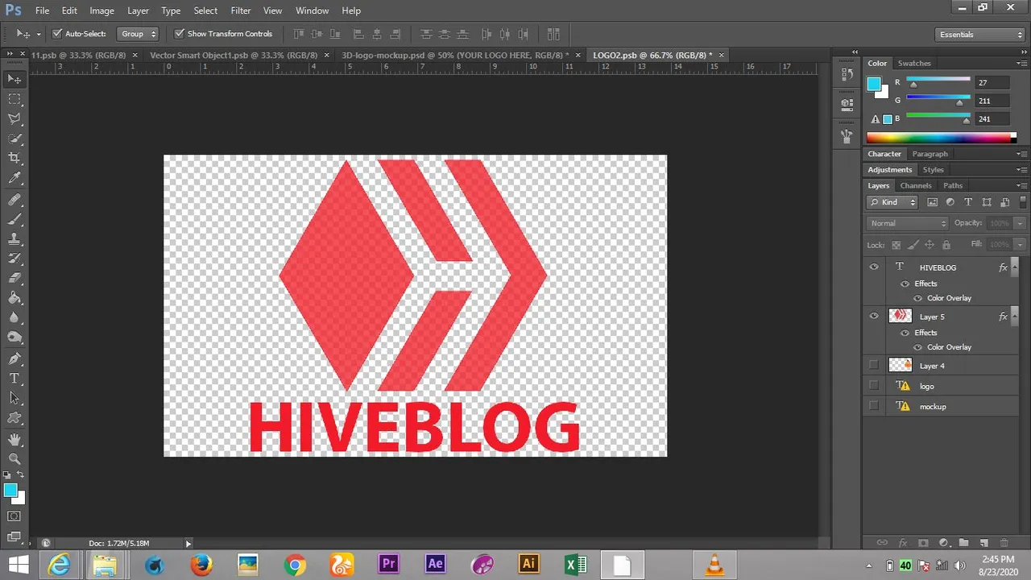Open the status bar document info arrow

pos(188,544)
